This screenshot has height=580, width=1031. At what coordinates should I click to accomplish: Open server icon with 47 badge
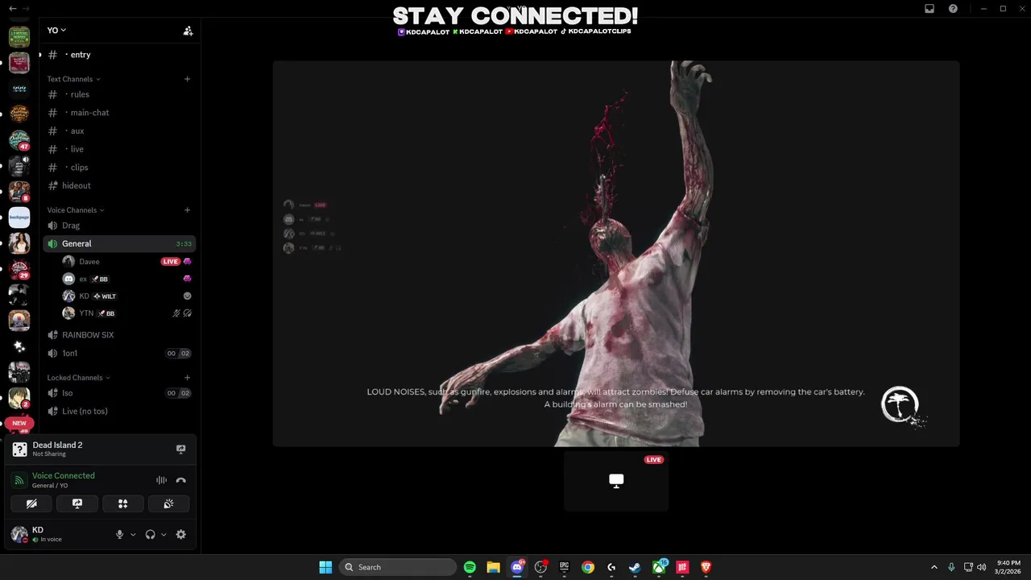(19, 140)
